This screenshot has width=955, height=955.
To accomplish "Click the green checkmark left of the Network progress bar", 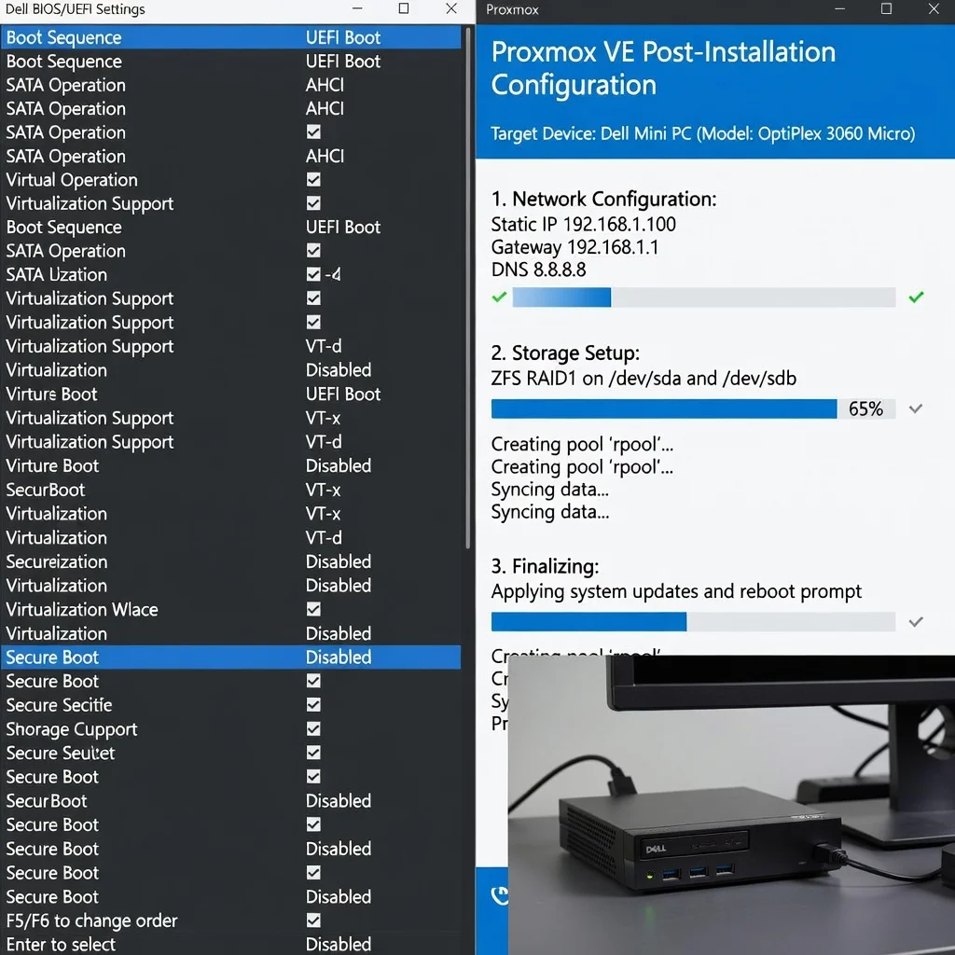I will click(500, 298).
